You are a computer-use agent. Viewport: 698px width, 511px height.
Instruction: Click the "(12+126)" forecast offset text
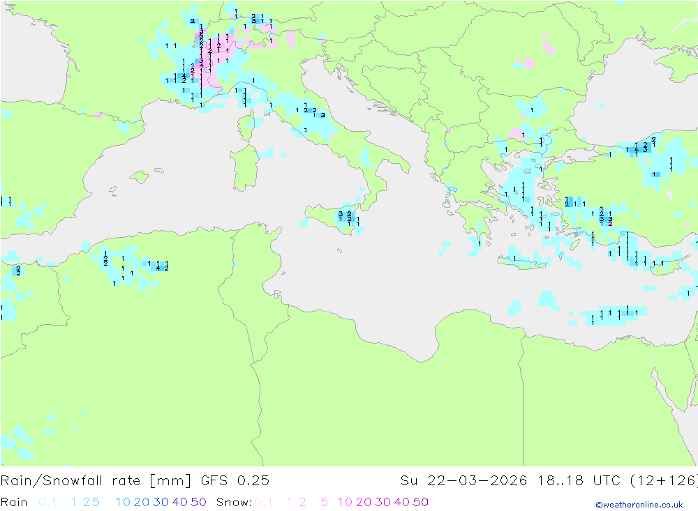coord(664,481)
